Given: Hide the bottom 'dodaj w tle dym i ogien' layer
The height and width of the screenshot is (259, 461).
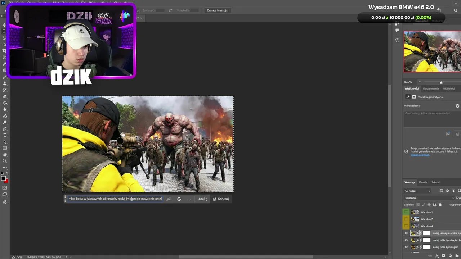Looking at the screenshot, I should click(x=406, y=247).
